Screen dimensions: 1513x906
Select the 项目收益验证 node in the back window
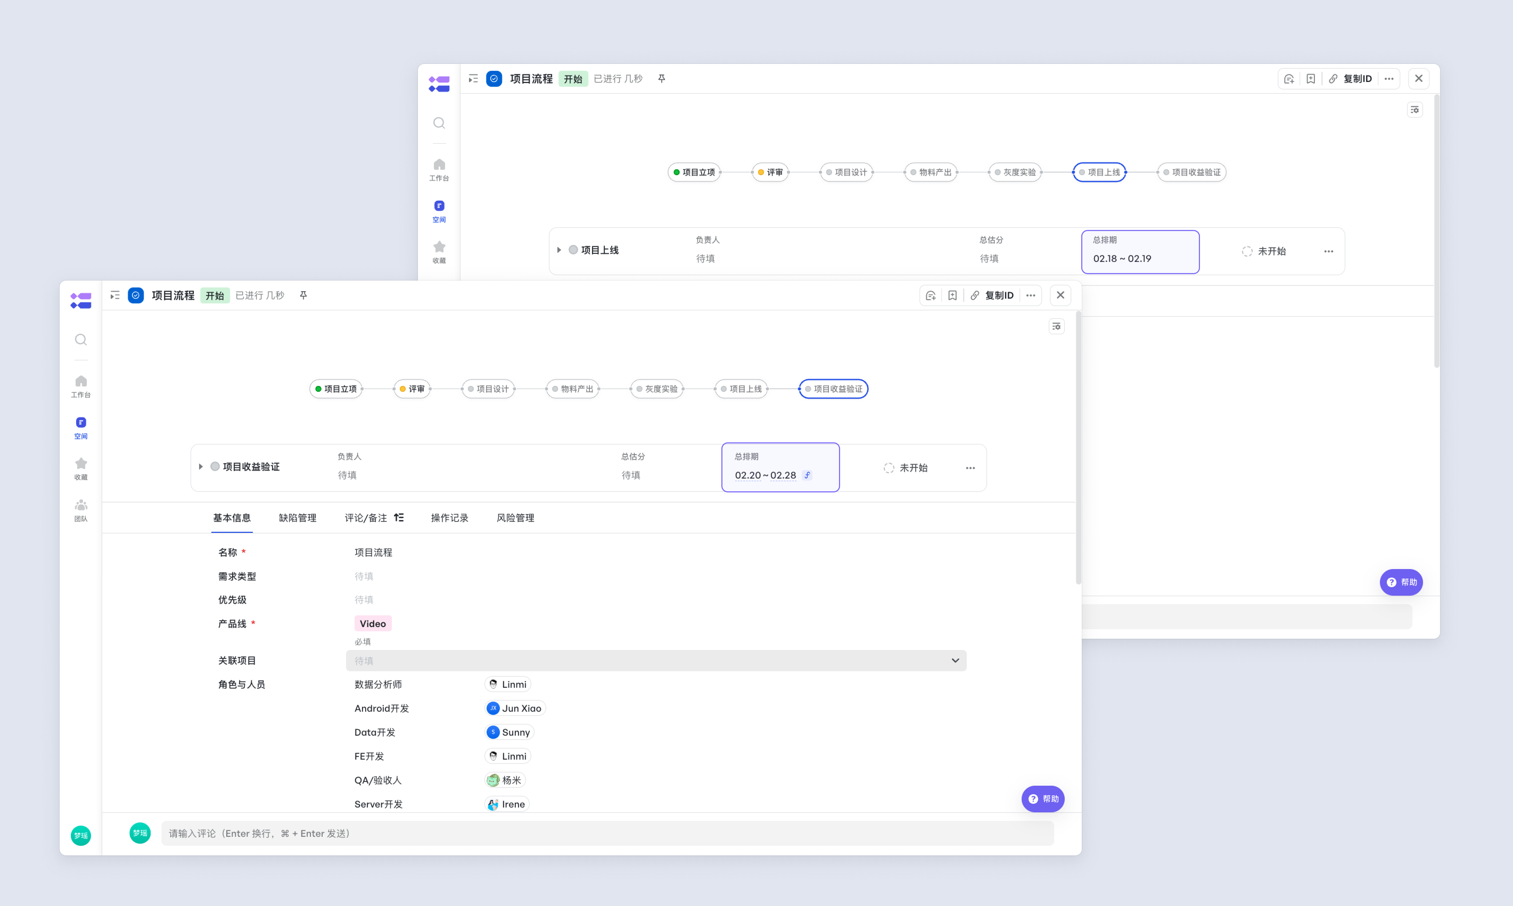pos(1192,172)
